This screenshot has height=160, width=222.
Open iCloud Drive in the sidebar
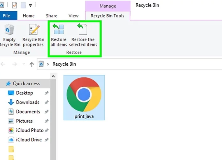[x=29, y=140]
